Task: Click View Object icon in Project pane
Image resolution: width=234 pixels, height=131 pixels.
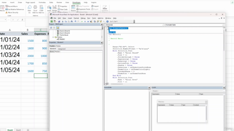Action: (x=54, y=28)
